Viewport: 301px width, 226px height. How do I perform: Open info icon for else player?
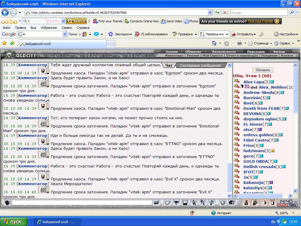[x=260, y=129]
